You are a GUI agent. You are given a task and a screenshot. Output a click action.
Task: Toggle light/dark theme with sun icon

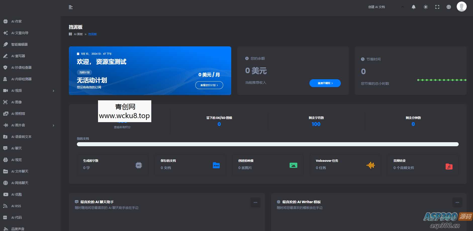point(425,7)
